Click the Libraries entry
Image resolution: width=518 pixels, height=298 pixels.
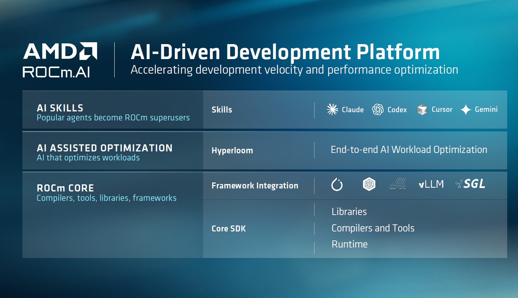click(349, 212)
